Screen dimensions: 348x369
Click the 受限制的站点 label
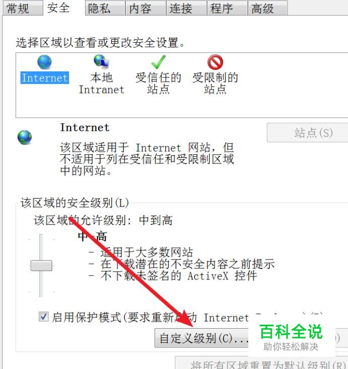215,83
